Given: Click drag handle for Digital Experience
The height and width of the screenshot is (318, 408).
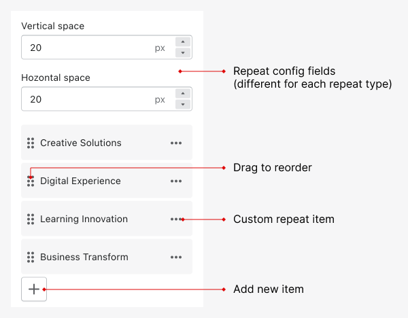Looking at the screenshot, I should [x=31, y=181].
